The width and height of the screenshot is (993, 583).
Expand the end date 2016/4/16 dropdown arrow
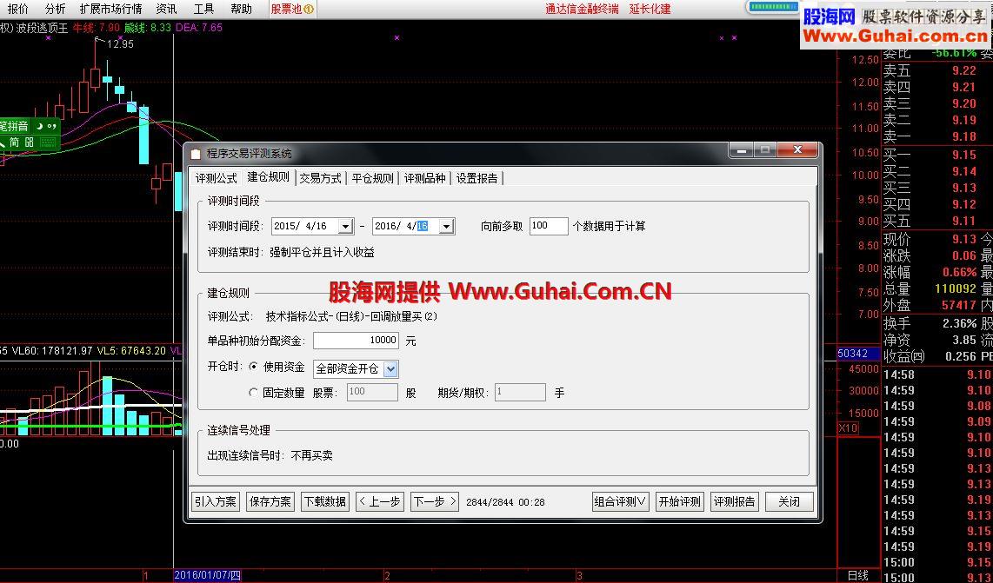446,227
